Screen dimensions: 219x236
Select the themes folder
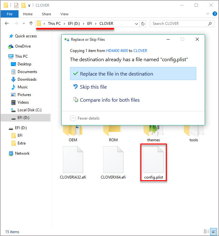[153, 133]
